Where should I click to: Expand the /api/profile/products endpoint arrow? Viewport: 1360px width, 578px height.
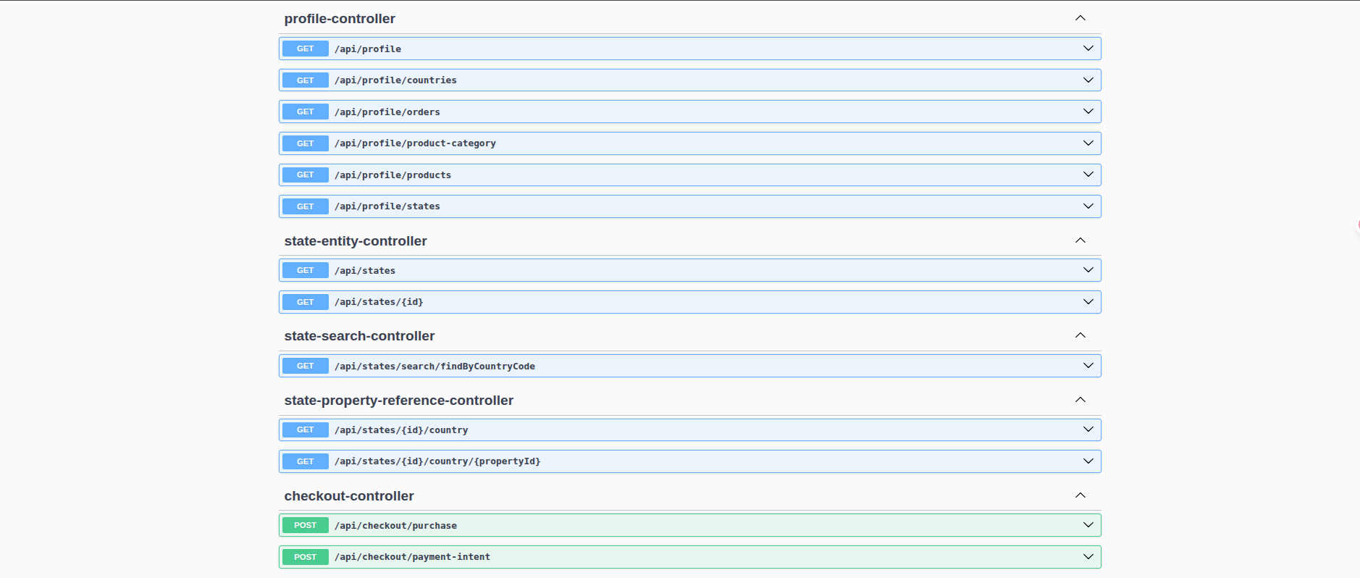[x=1088, y=175]
